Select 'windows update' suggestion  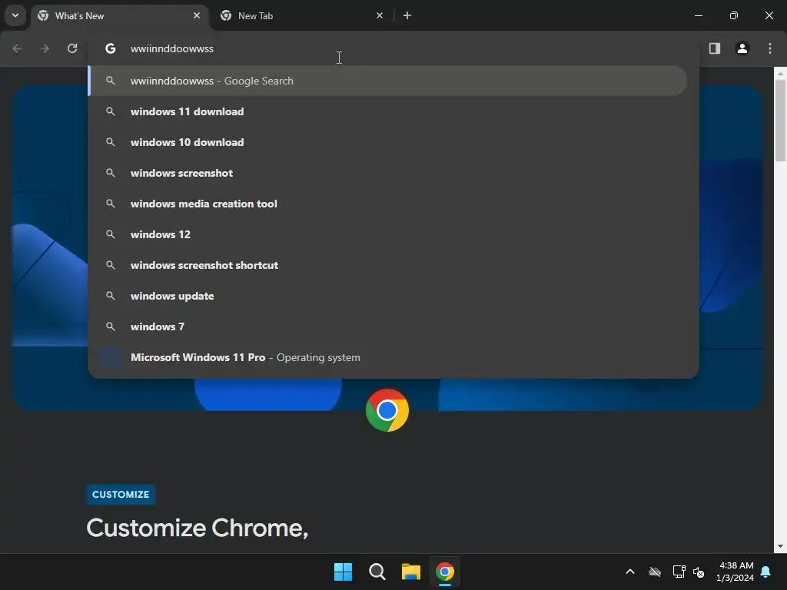(387, 296)
